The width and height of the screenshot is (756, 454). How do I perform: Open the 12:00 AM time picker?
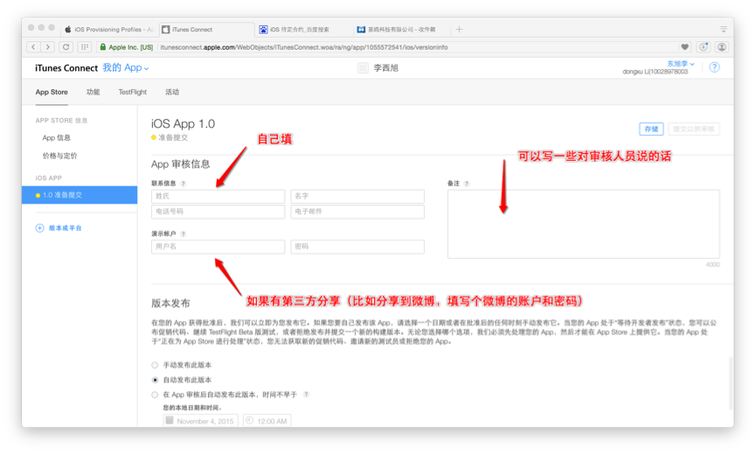267,421
